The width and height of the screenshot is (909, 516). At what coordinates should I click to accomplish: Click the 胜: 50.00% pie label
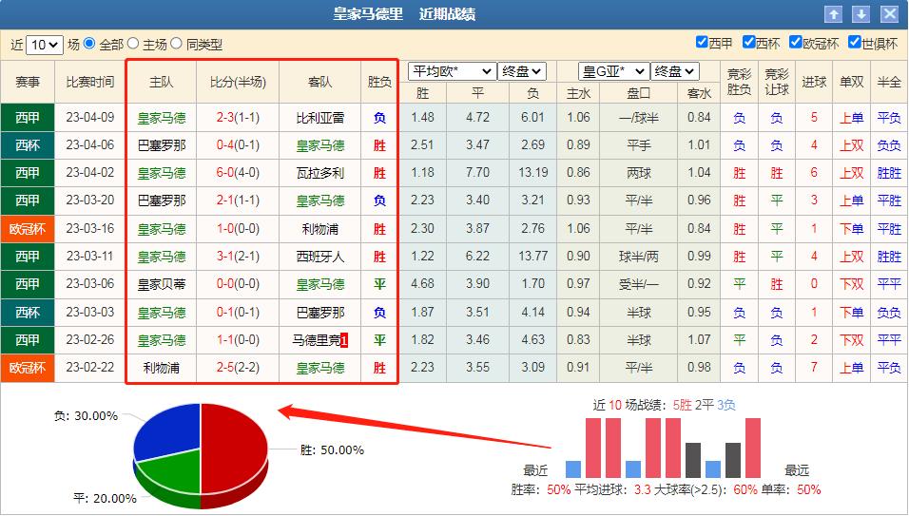(x=332, y=450)
